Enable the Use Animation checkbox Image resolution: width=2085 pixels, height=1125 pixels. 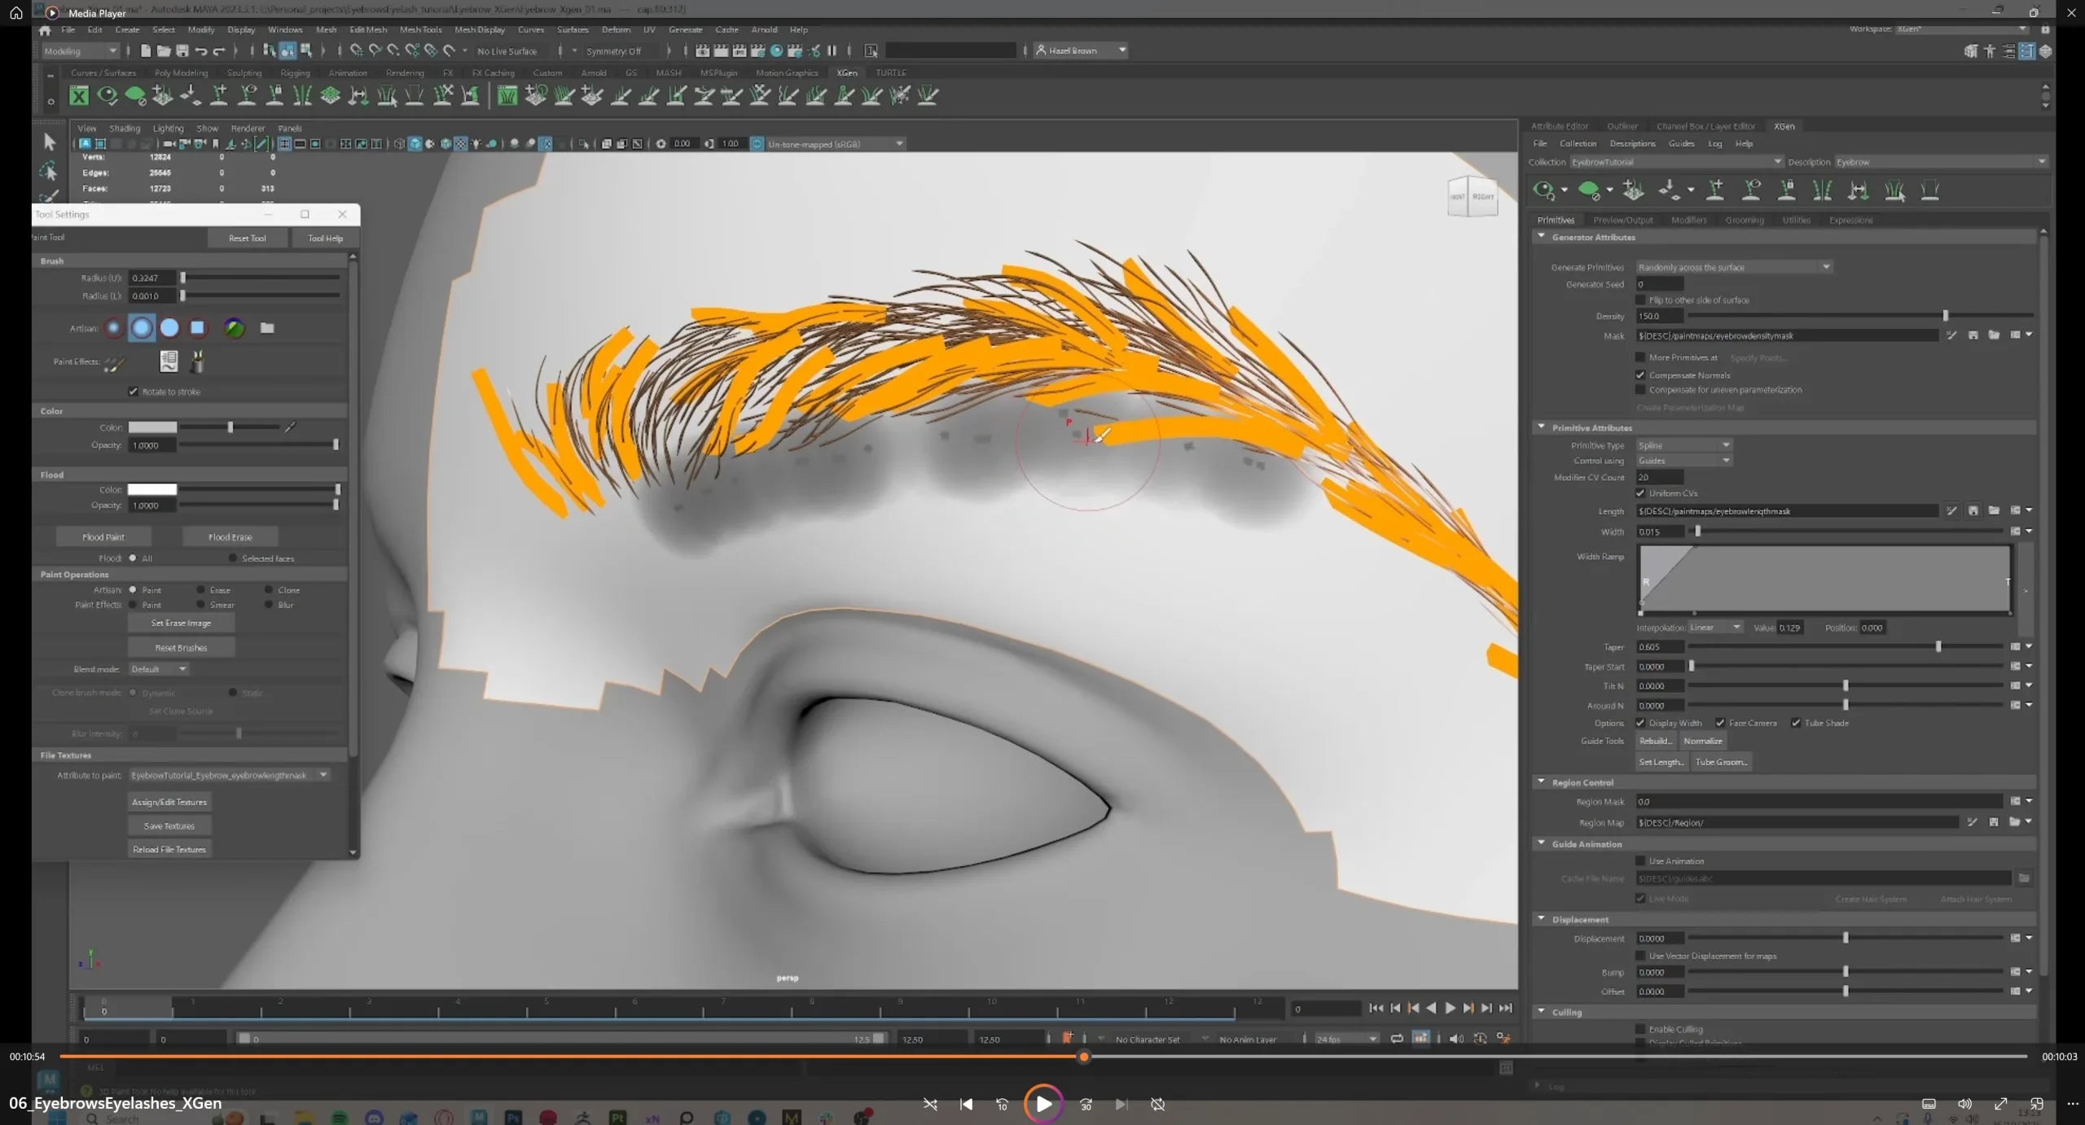(x=1640, y=861)
